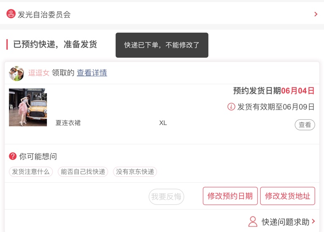Select the 发货注意什么 question chip
Viewport: 324px width, 232px height.
click(31, 172)
